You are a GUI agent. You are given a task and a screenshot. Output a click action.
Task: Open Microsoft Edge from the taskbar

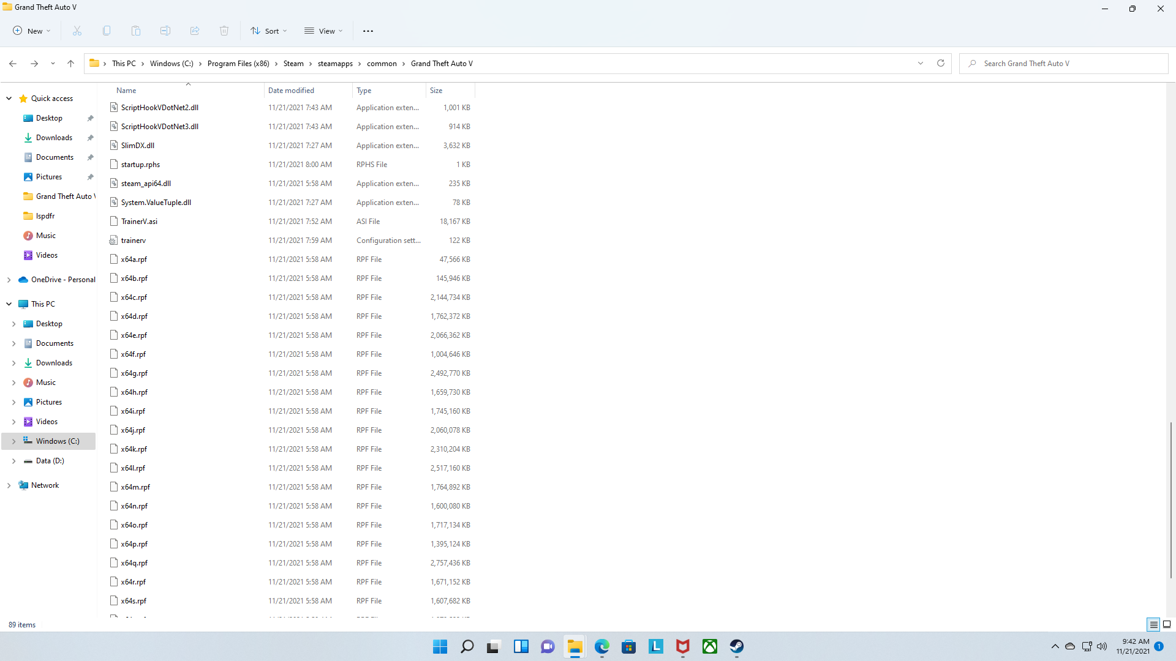pos(602,646)
